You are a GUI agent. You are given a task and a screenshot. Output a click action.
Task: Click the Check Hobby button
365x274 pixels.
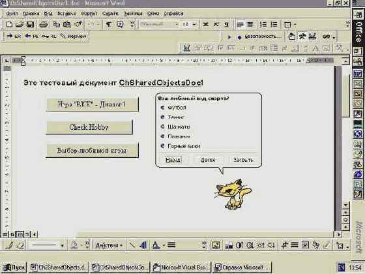(89, 127)
